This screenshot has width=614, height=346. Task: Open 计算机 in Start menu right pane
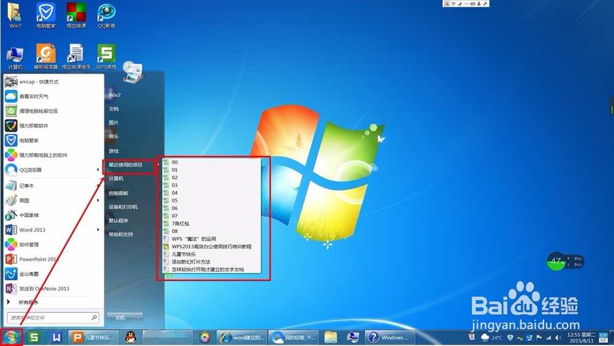[116, 179]
